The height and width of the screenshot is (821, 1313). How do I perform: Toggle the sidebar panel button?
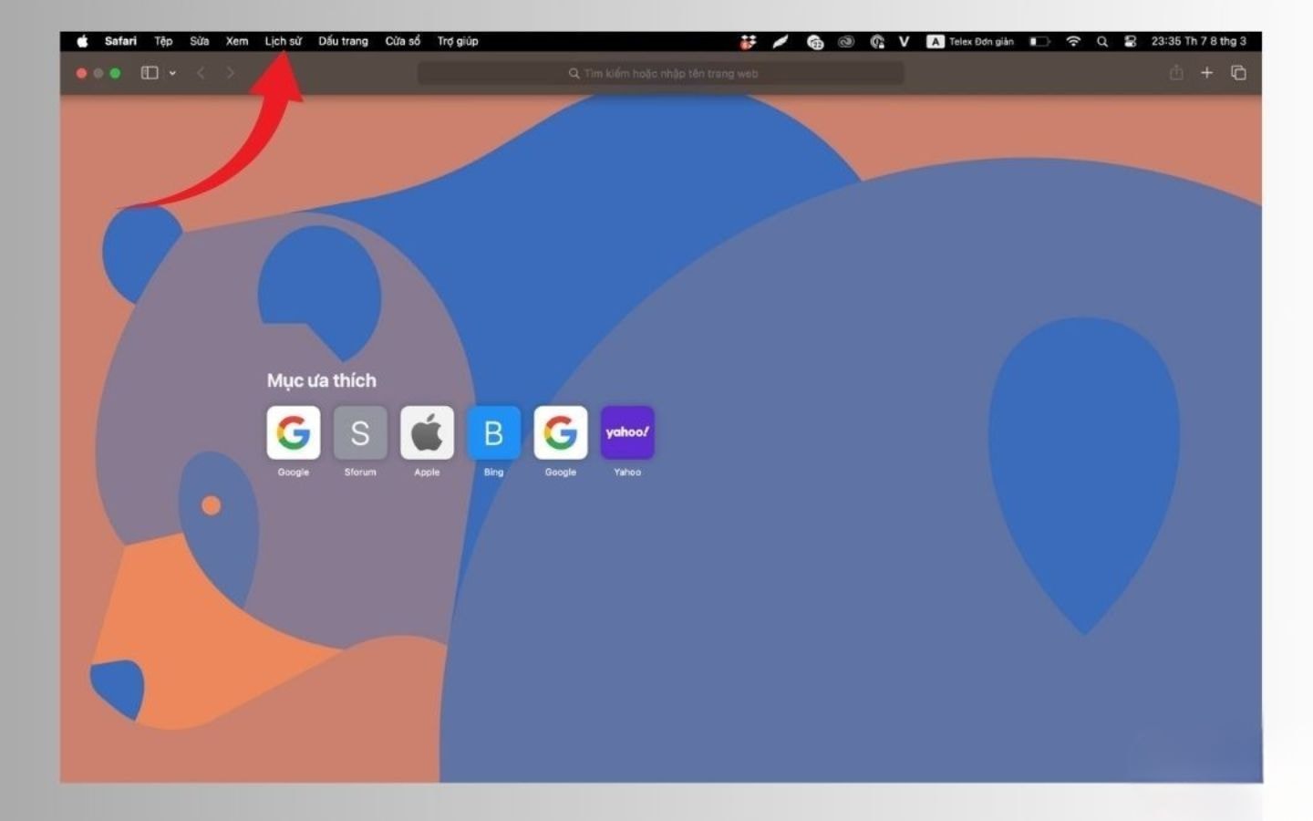(x=150, y=73)
